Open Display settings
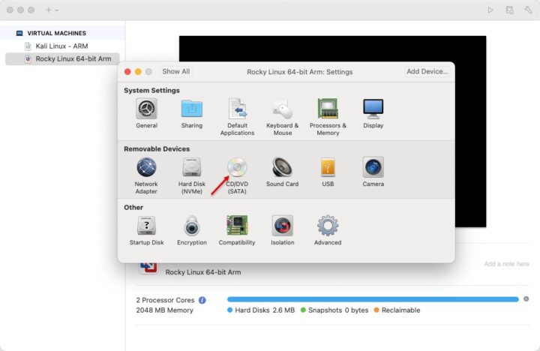 pos(373,114)
